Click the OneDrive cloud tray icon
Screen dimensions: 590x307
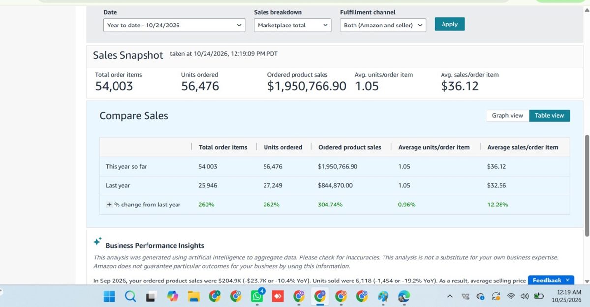481,296
